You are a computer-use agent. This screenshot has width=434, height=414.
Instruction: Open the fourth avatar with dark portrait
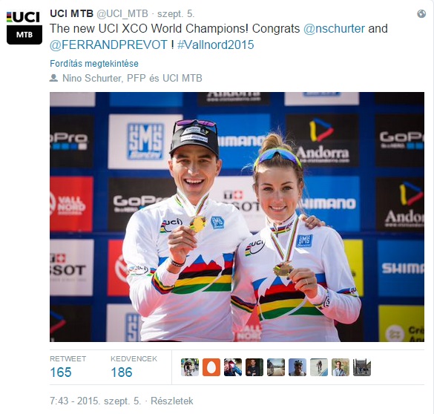click(254, 367)
